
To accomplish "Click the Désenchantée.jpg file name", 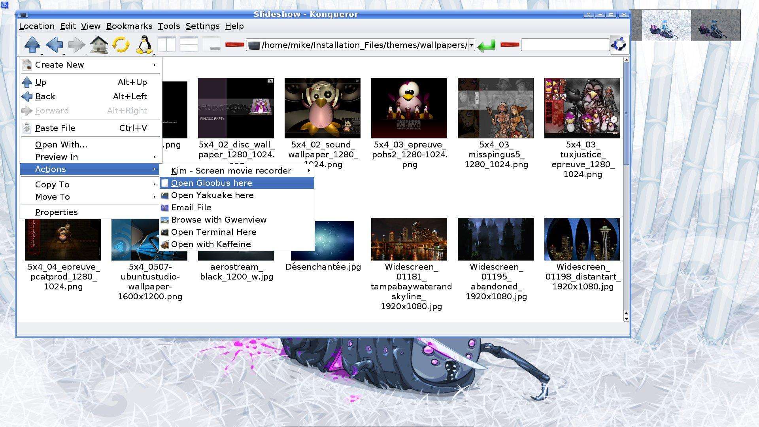I will pyautogui.click(x=323, y=267).
